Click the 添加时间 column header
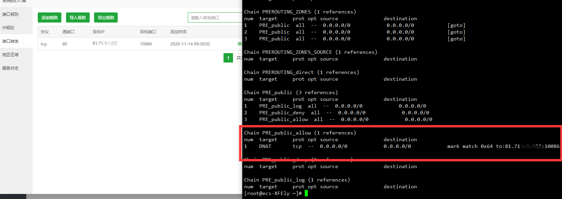This screenshot has width=562, height=199. pyautogui.click(x=178, y=32)
